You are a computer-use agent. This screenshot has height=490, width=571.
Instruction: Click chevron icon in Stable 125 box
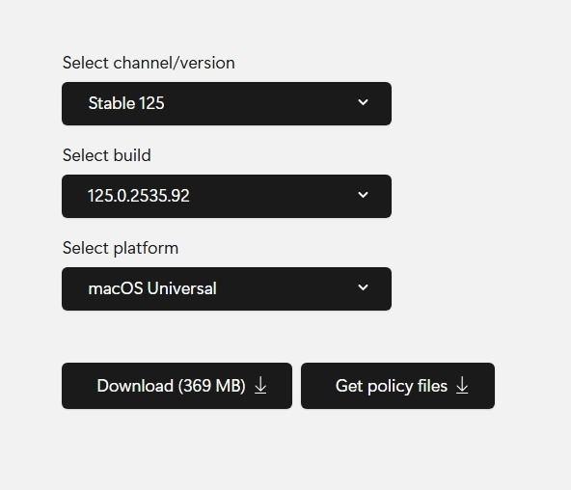click(363, 102)
